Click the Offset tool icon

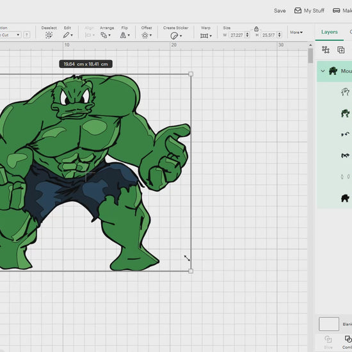point(145,35)
